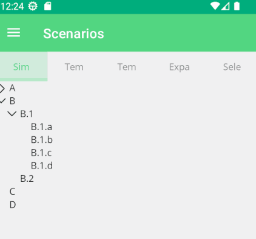Tap the battery status icon
The height and width of the screenshot is (239, 256).
(x=237, y=6)
